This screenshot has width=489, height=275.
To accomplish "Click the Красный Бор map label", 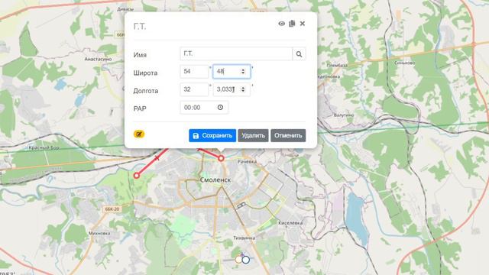I will tap(44, 147).
